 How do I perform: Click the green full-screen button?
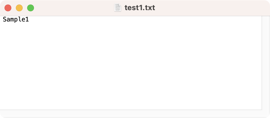[31, 8]
